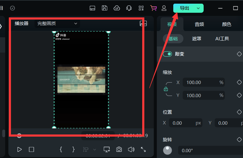This screenshot has width=243, height=158.
Task: Set mark-out point with right brace
Action: point(73,149)
